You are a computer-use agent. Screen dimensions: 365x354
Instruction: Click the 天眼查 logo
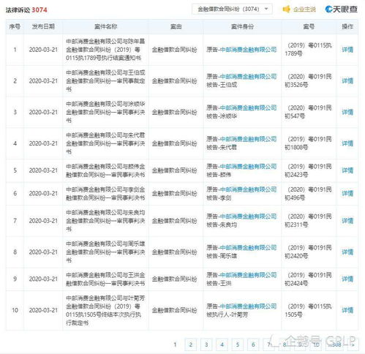[342, 10]
